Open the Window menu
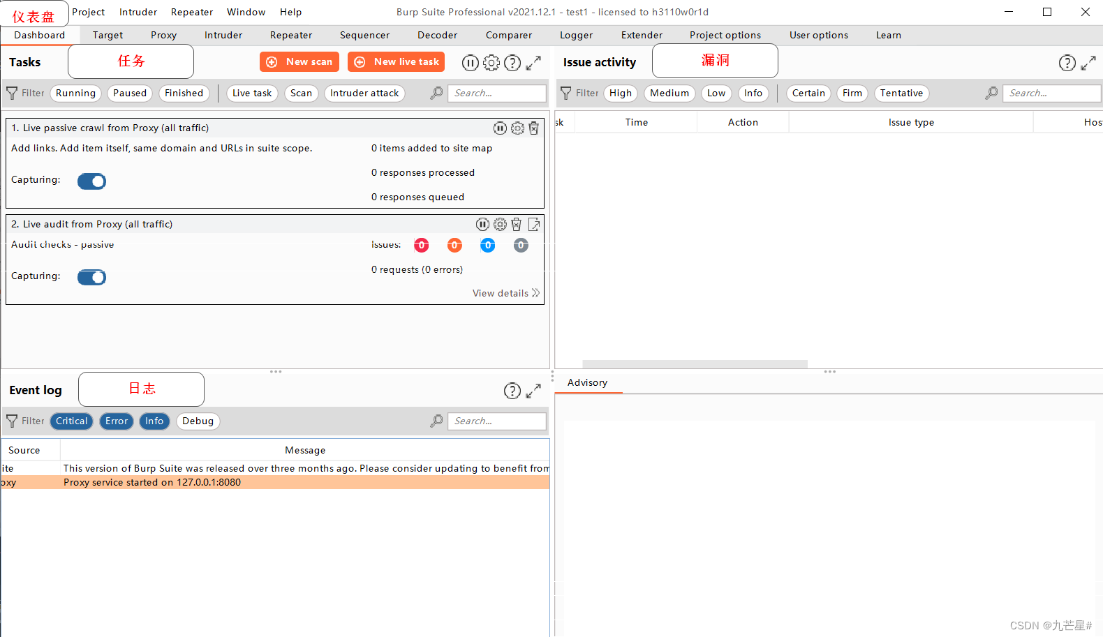Screen dimensions: 1103x637 246,12
